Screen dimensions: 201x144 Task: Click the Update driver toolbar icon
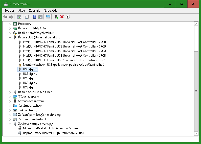pyautogui.click(x=56, y=17)
